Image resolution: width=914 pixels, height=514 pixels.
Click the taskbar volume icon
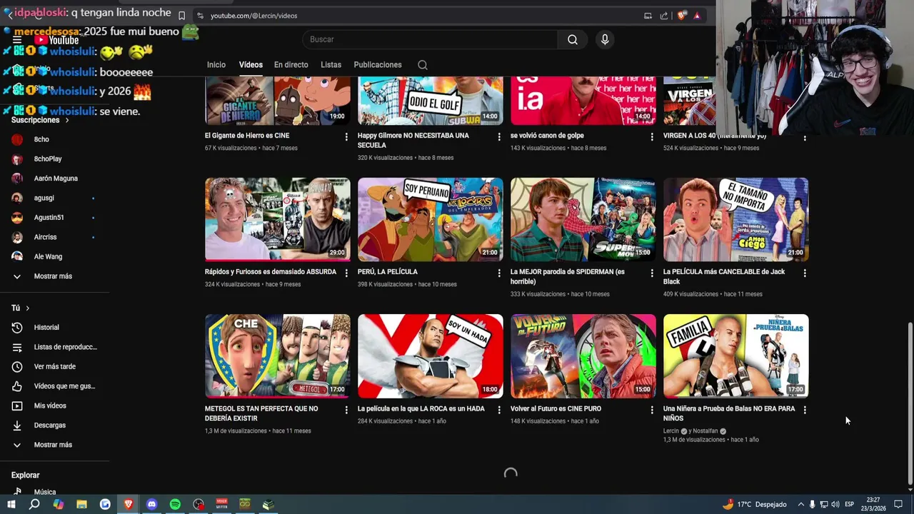pyautogui.click(x=835, y=505)
